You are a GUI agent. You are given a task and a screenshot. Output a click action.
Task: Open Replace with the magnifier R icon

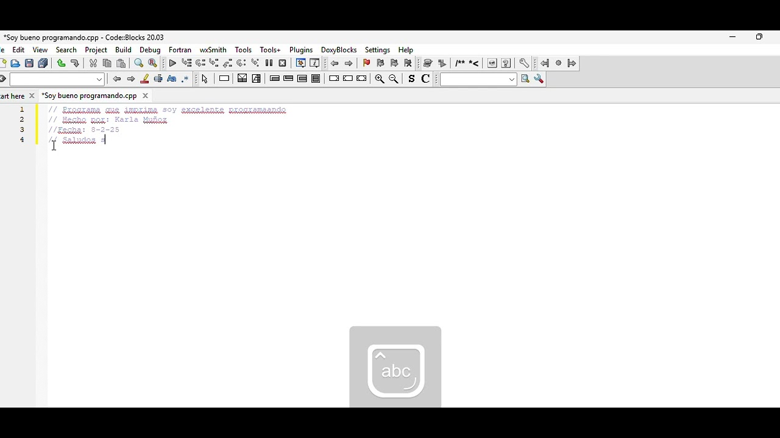pyautogui.click(x=153, y=63)
